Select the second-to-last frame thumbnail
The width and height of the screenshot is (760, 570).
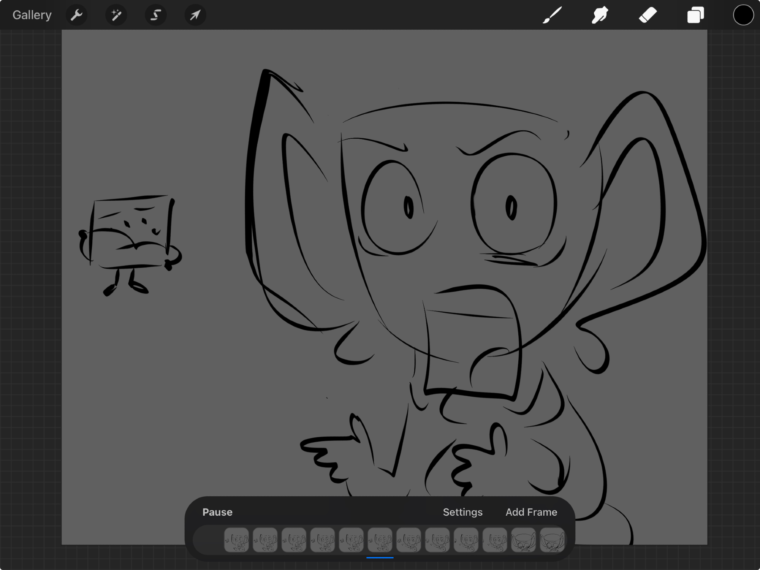523,540
